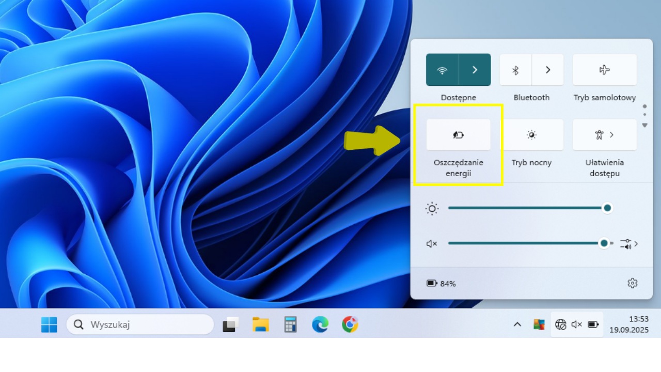
Task: Click the brightness slider track
Action: [527, 208]
